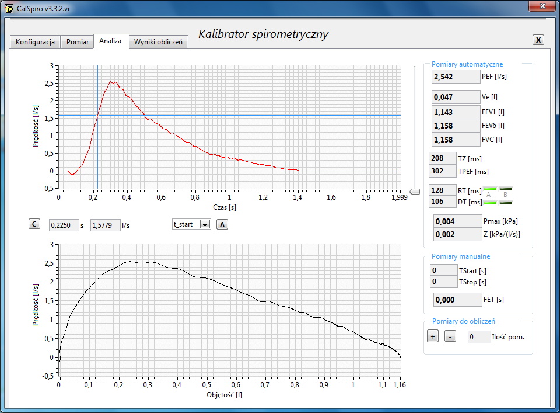560x413 pixels.
Task: Click the Ve value 0,047
Action: 456,97
